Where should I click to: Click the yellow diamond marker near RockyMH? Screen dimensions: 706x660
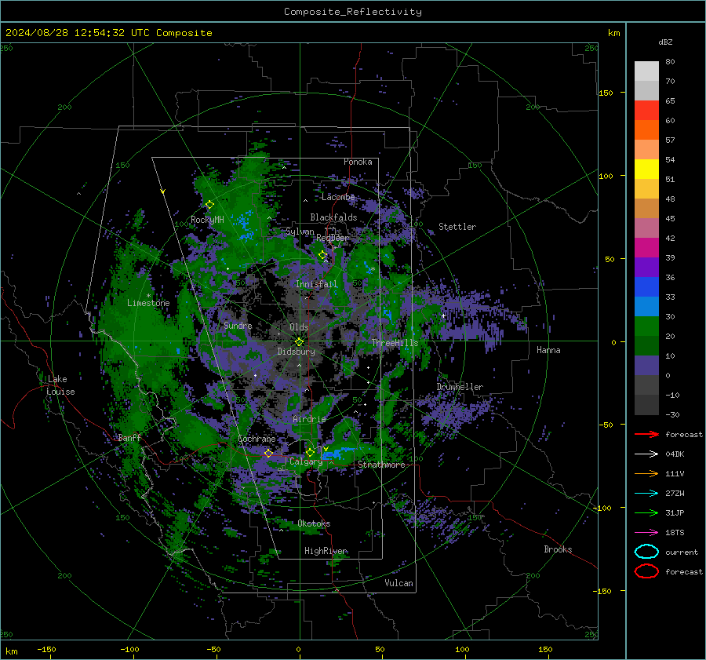pos(209,205)
